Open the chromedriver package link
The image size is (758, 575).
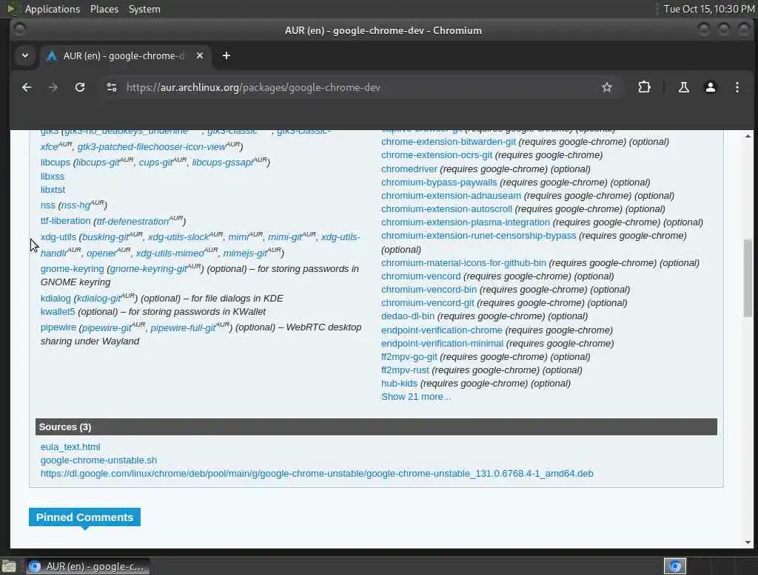coord(409,169)
